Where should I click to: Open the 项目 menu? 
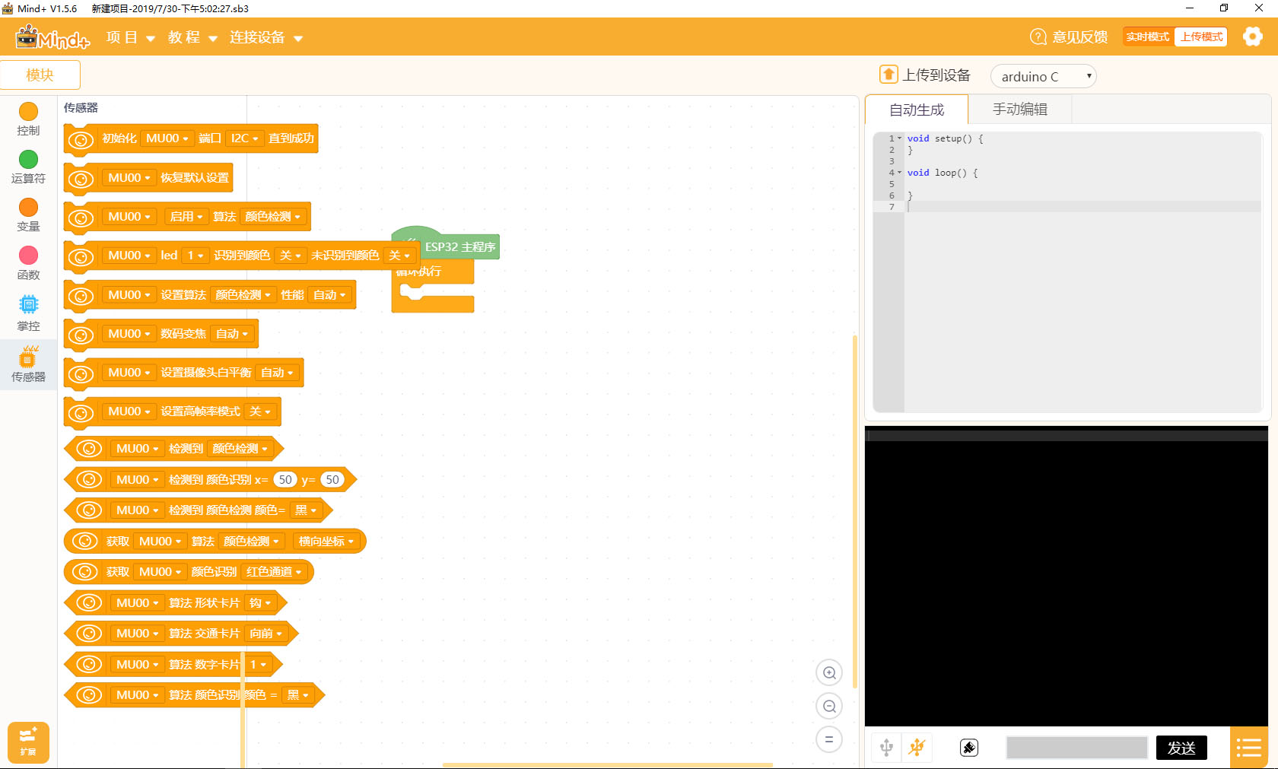pos(130,37)
